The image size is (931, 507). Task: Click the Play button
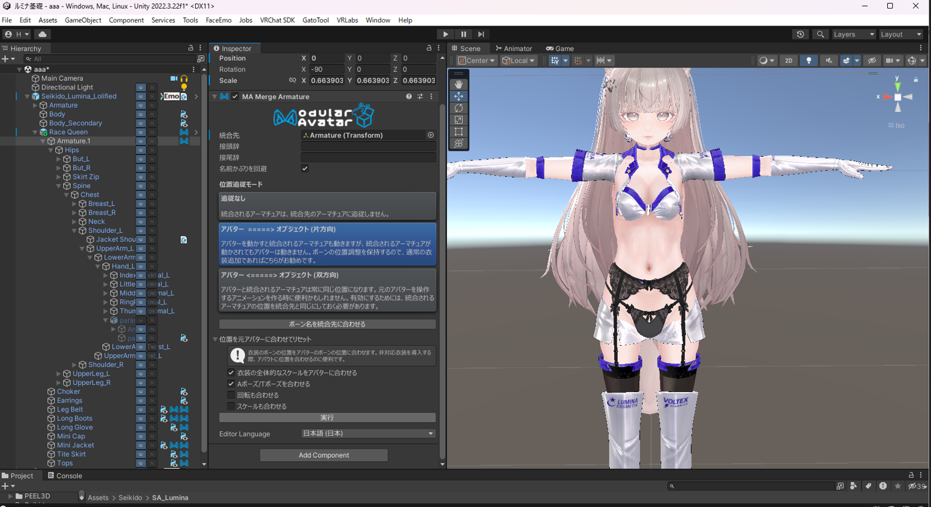tap(445, 35)
